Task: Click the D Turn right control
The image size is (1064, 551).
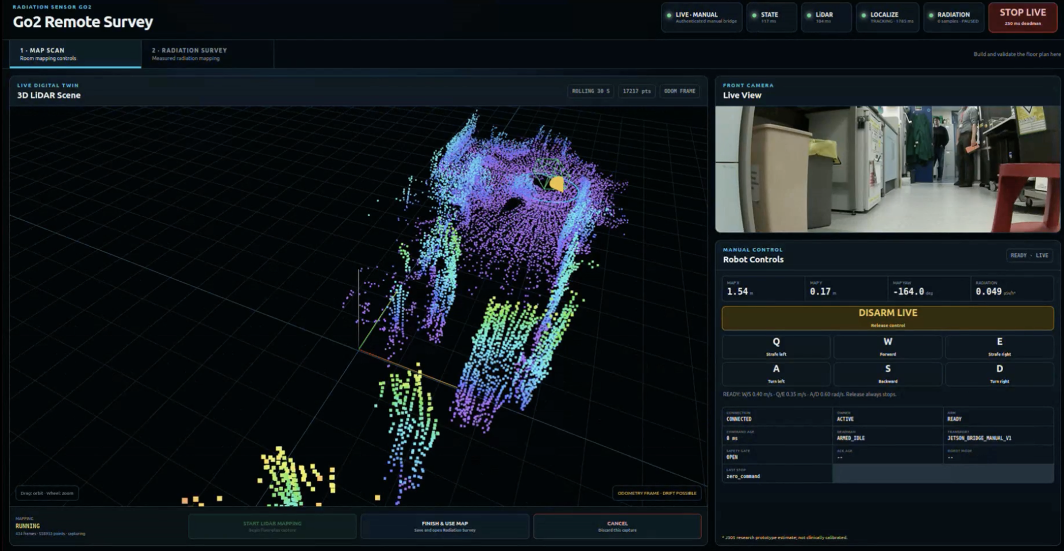Action: [x=1000, y=374]
